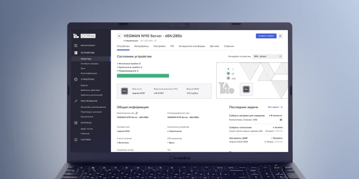The height and width of the screenshot is (179, 359).
Task: Open Журналы in the sidebar
Action: click(x=86, y=123)
